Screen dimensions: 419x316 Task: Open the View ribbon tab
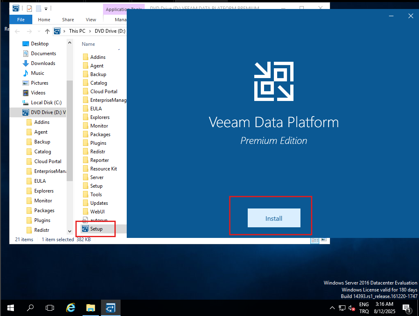(91, 20)
